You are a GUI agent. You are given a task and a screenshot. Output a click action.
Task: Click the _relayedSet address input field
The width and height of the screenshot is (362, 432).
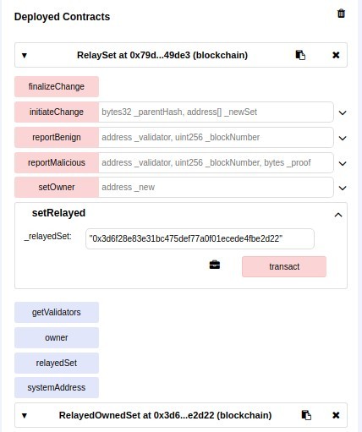coord(200,238)
